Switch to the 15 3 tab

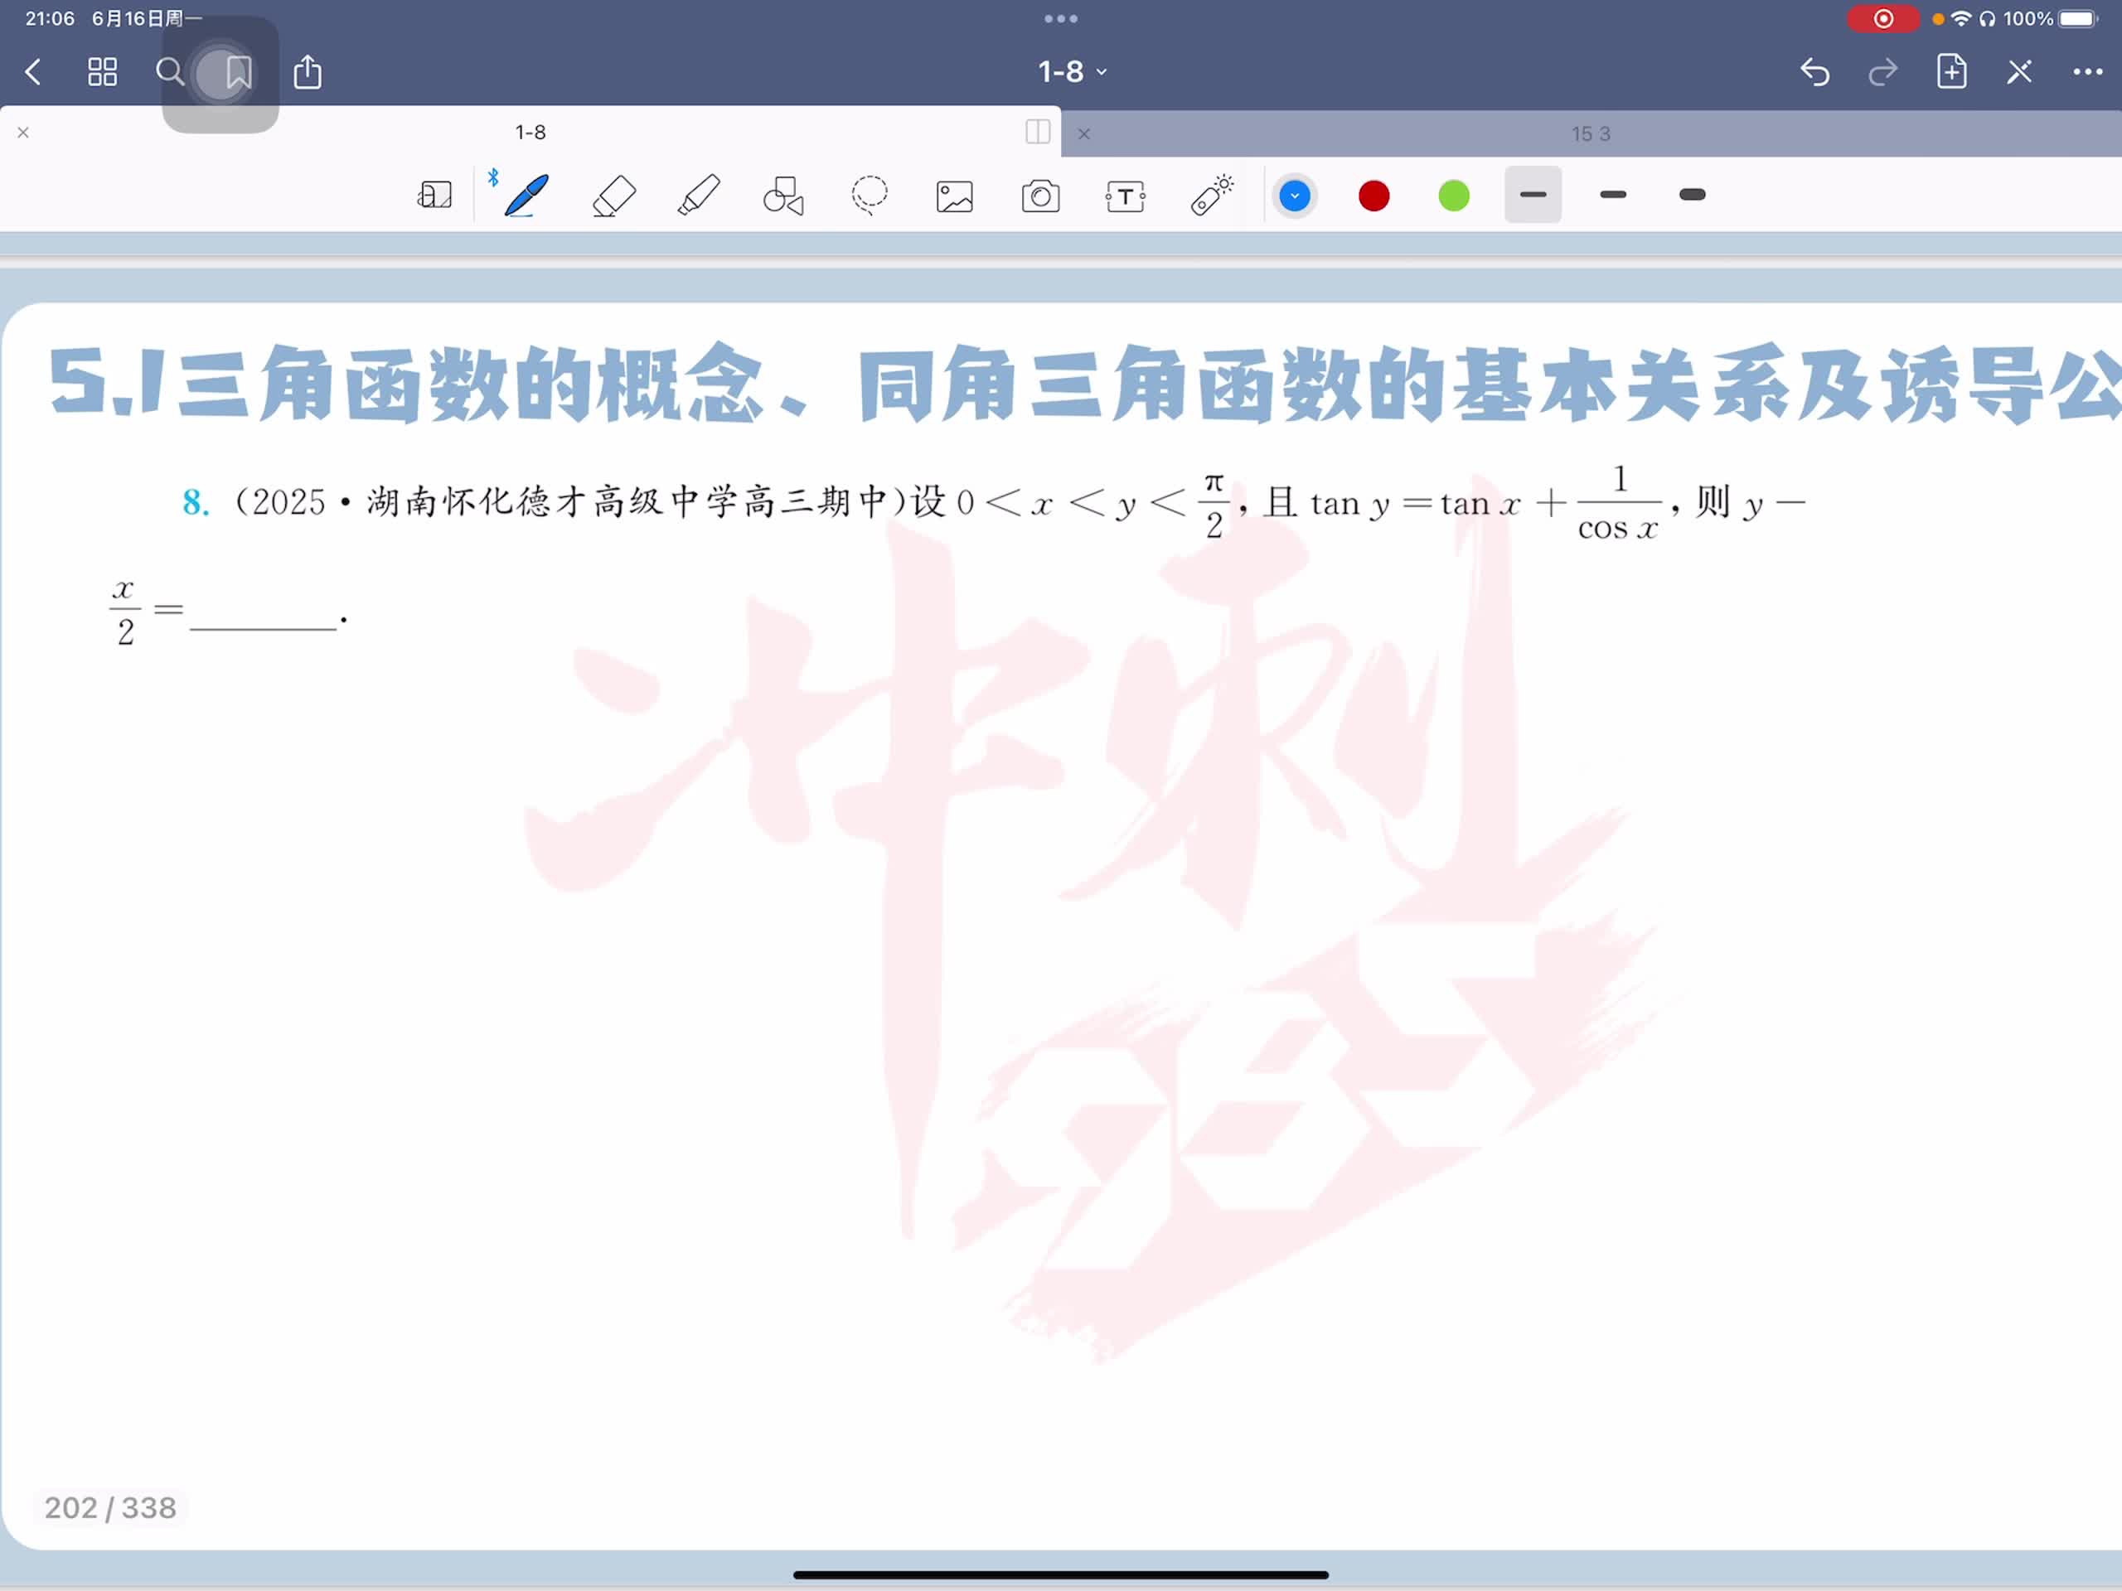click(x=1590, y=134)
